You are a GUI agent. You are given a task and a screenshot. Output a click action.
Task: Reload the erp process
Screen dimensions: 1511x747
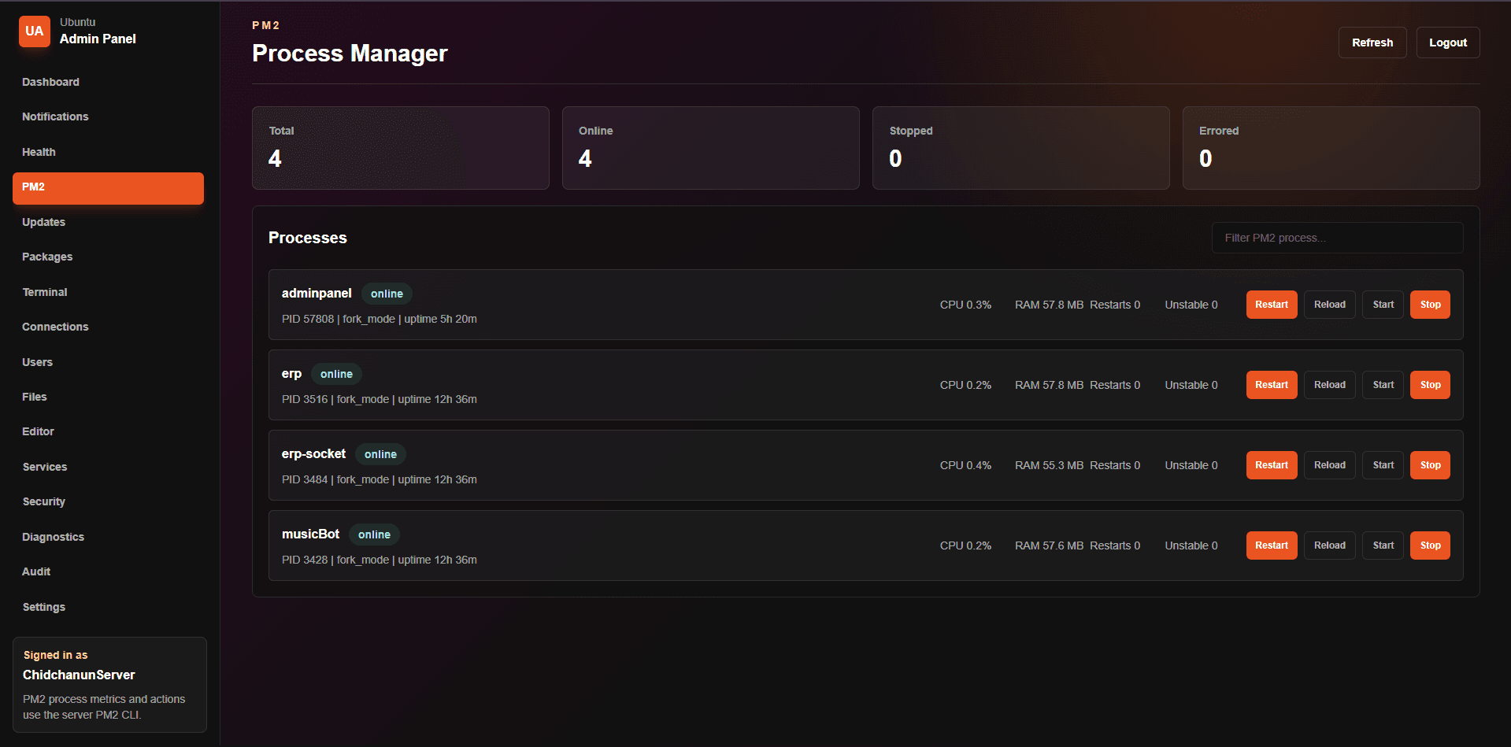tap(1330, 385)
